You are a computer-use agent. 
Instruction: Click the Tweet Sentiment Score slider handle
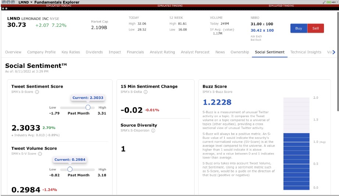(x=88, y=107)
